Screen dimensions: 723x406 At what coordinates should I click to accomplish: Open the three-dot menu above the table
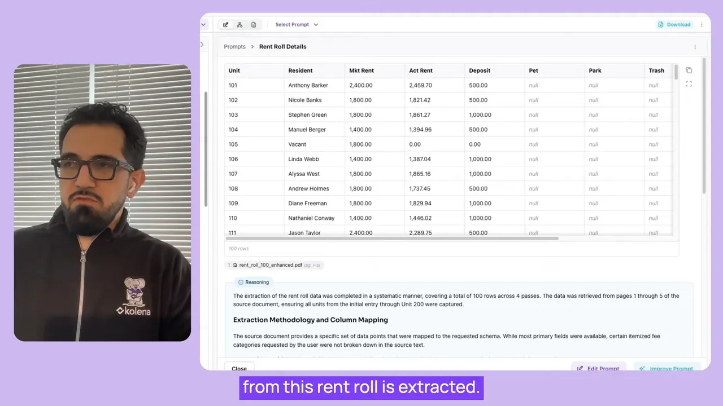click(695, 46)
